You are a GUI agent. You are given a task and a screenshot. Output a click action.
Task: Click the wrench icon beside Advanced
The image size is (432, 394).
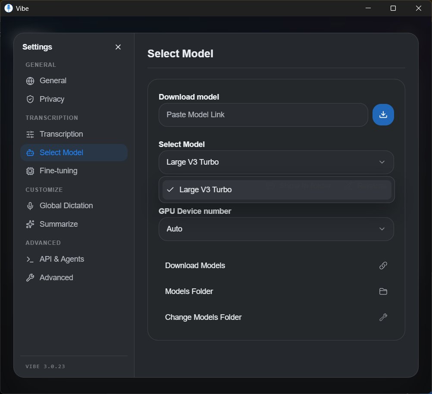coord(30,278)
